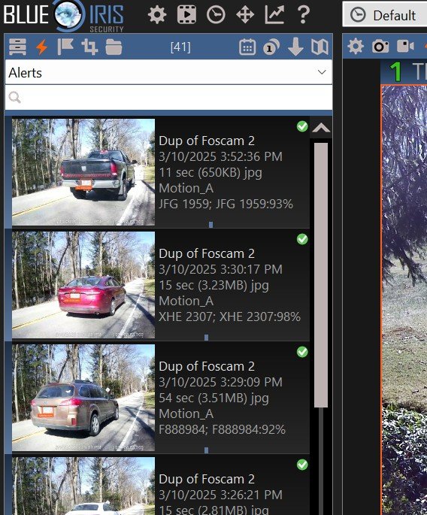Toggle the orange lightning alerts filter

(41, 47)
